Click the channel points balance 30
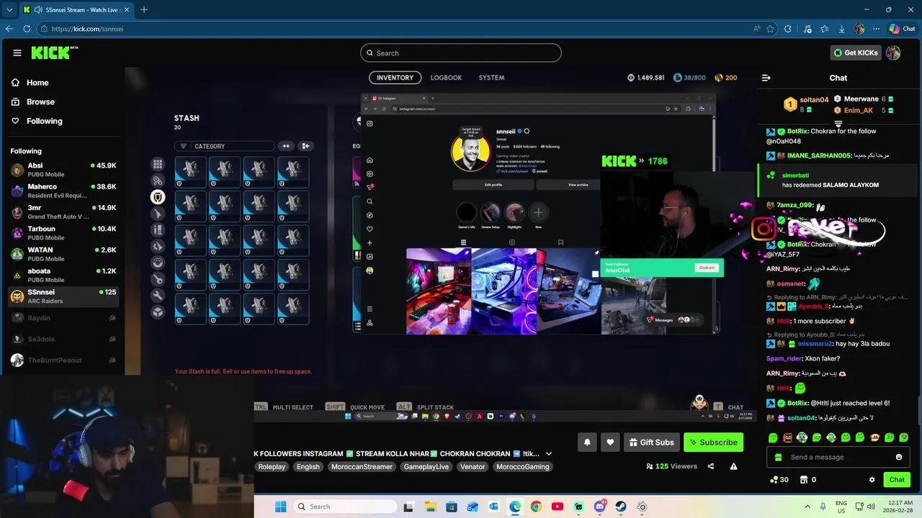This screenshot has width=922, height=518. tap(779, 480)
